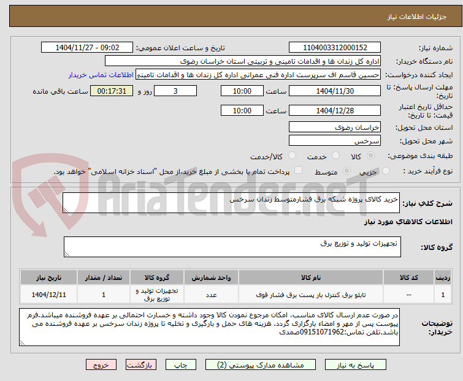
Task: Click the item name تابلو برق کنترل بار cell
Action: click(311, 295)
